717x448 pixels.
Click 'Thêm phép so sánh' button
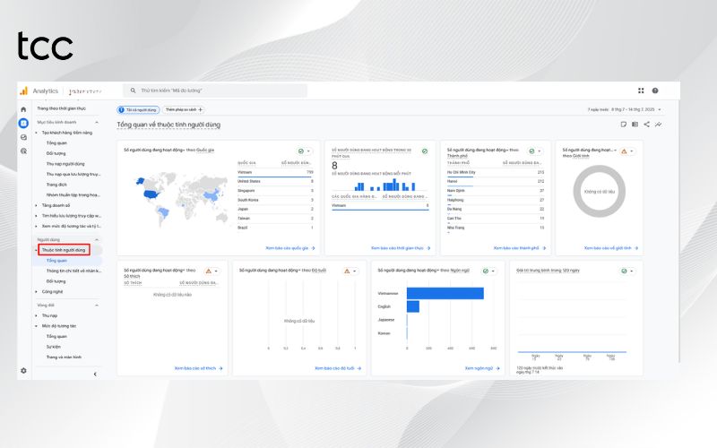click(x=184, y=109)
